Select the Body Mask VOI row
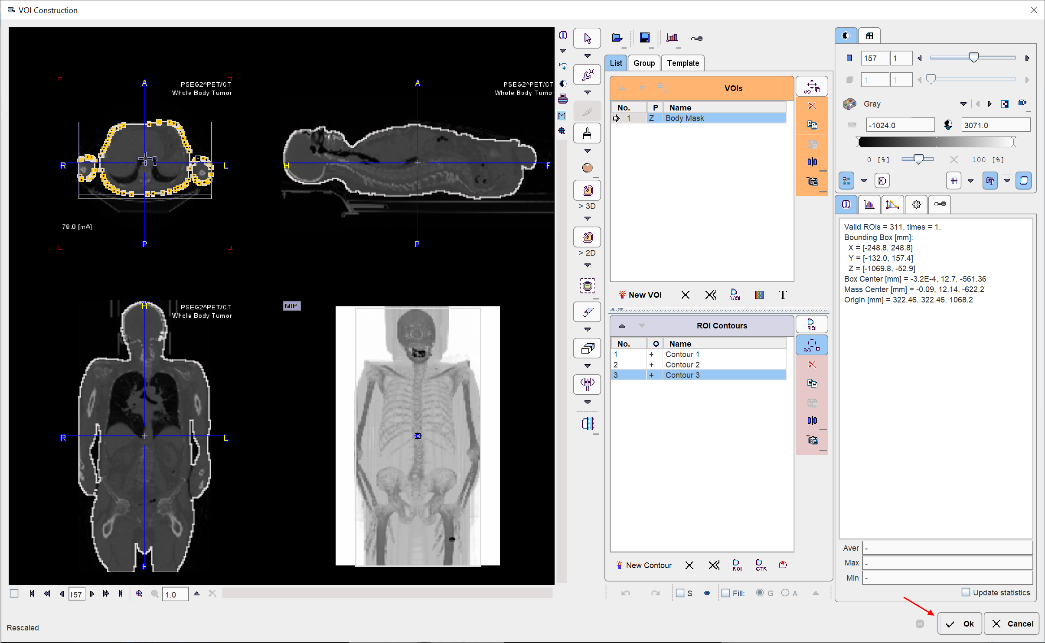1045x643 pixels. pos(699,118)
